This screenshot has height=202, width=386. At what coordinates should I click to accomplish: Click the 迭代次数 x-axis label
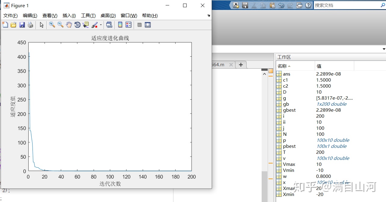tap(110, 184)
